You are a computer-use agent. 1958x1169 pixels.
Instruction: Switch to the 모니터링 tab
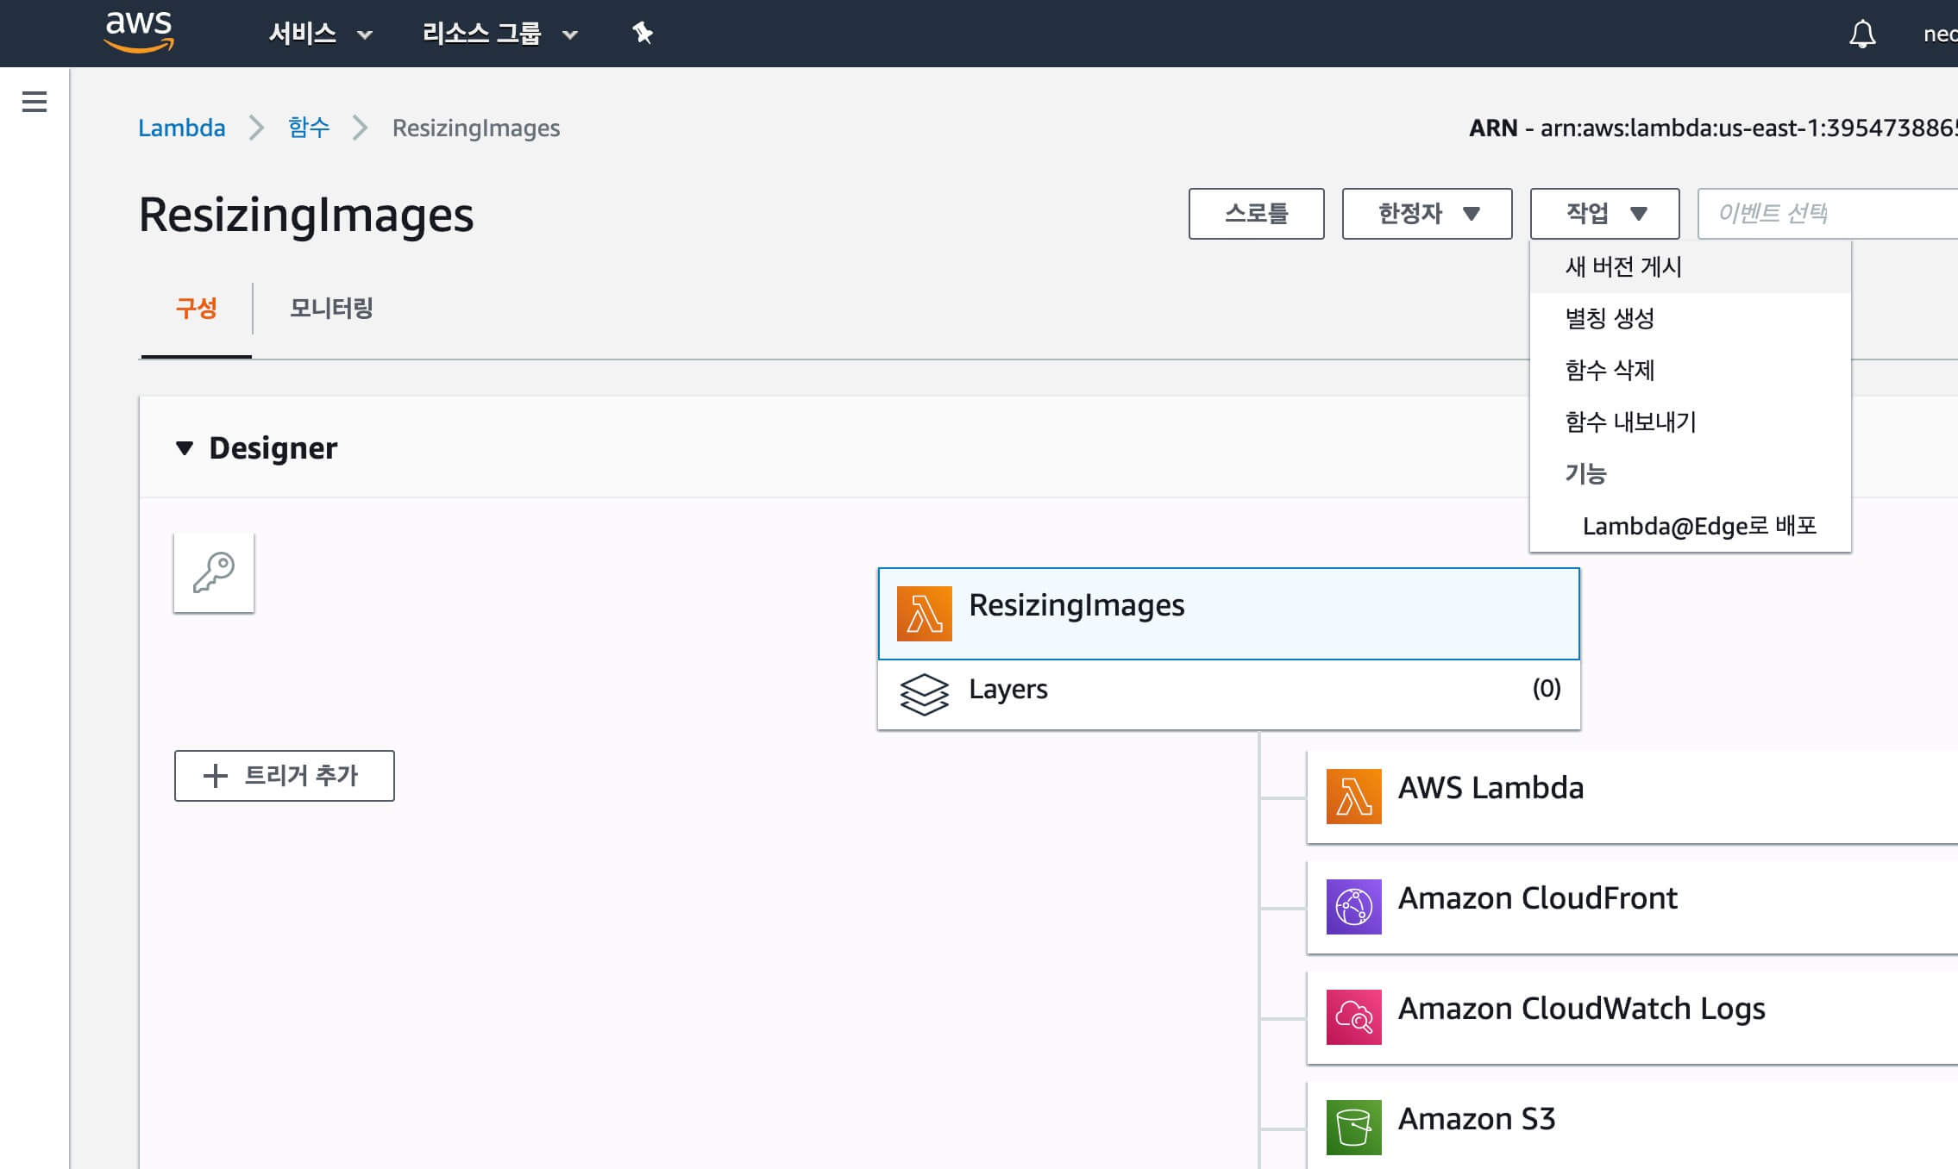[331, 309]
